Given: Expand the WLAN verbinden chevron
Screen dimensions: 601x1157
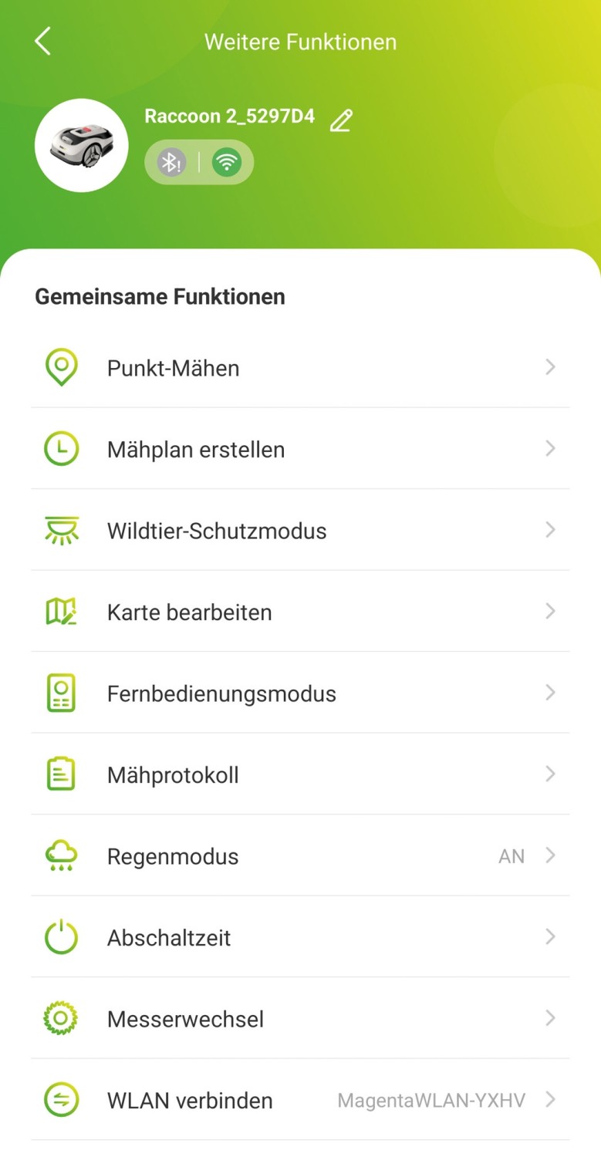Looking at the screenshot, I should click(550, 1099).
